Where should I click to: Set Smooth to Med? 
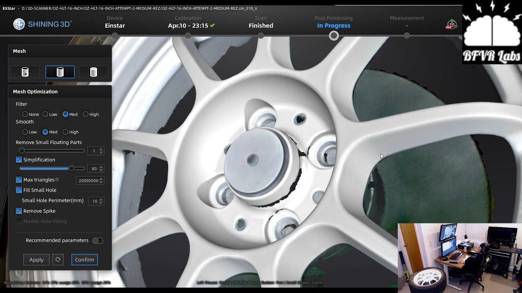point(45,132)
